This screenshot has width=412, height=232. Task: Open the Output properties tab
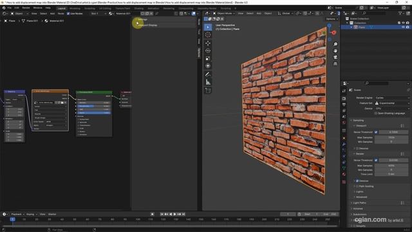[x=344, y=104]
